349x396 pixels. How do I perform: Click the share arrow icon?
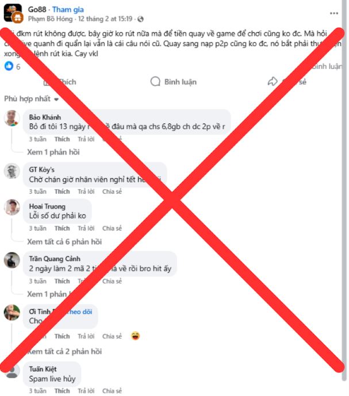(x=273, y=81)
